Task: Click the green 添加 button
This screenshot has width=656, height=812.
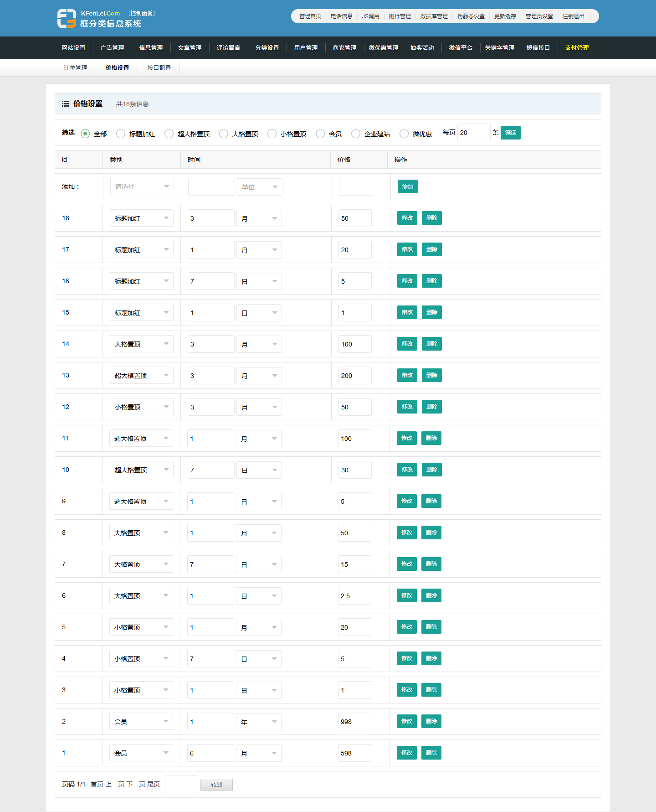Action: click(407, 186)
